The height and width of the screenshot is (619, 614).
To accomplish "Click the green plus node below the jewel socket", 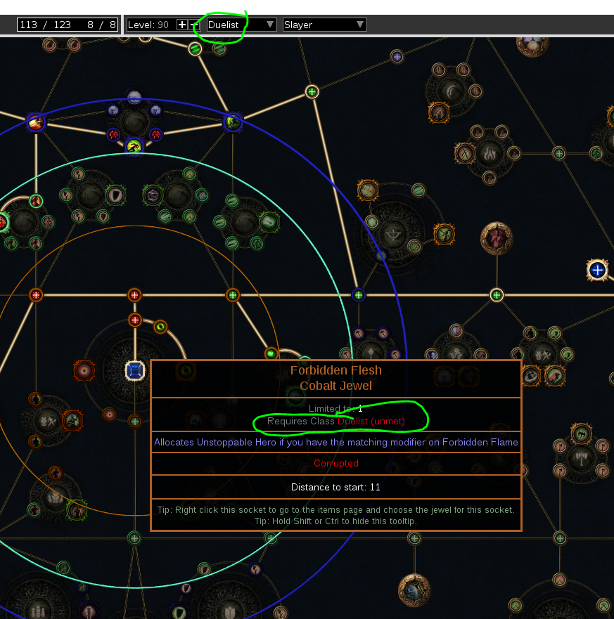I will [135, 422].
